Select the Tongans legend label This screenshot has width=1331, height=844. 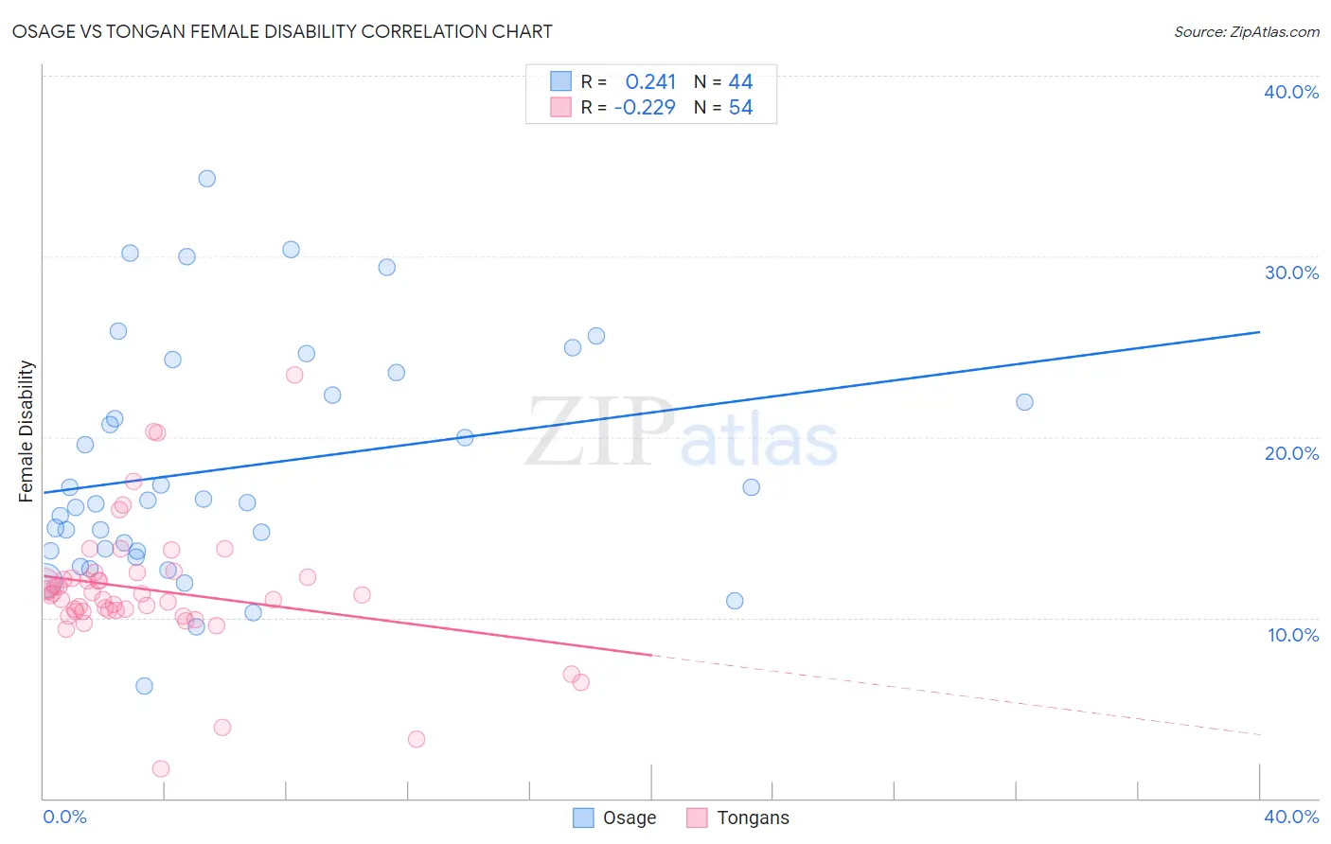753,818
